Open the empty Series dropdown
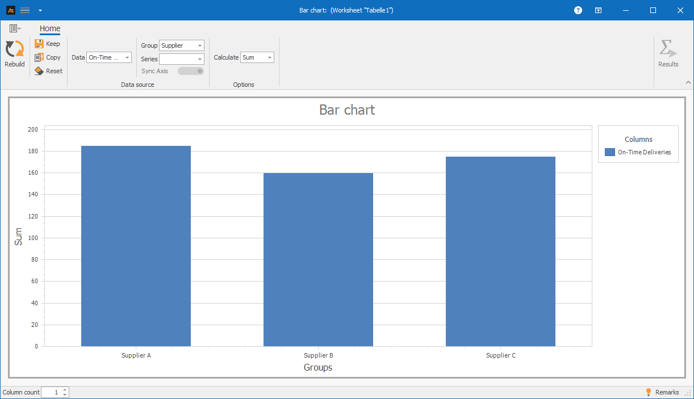This screenshot has width=694, height=399. pyautogui.click(x=181, y=59)
